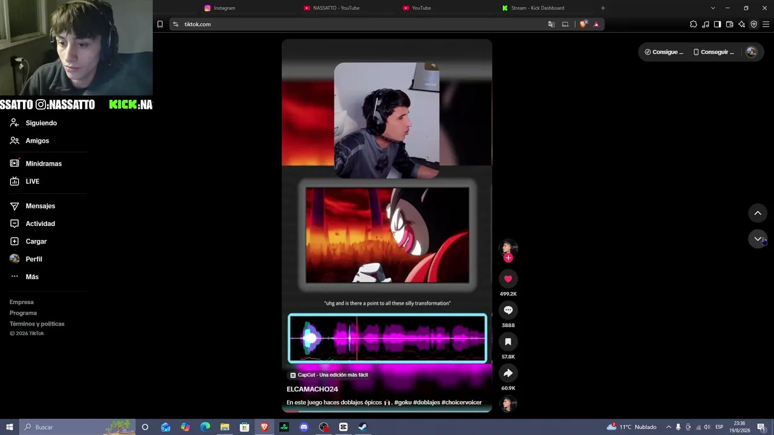774x435 pixels.
Task: Open the Programa footer link
Action: [24, 313]
